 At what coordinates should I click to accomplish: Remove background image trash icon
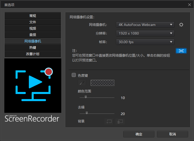[120, 121]
